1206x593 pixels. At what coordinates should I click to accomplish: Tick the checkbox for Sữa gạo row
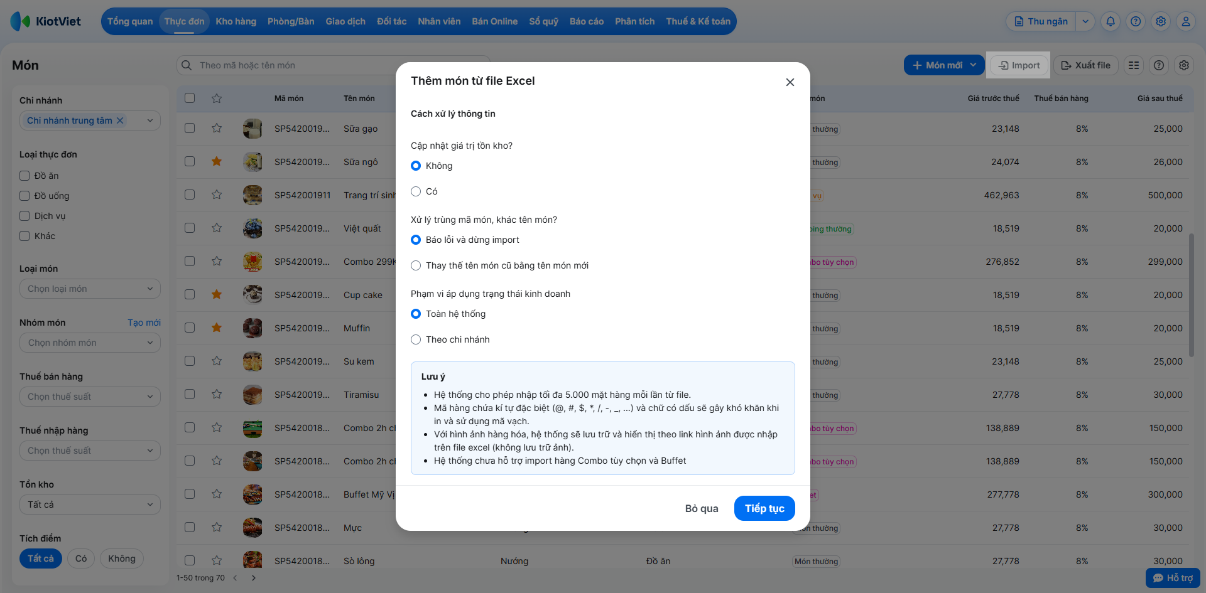click(x=190, y=128)
